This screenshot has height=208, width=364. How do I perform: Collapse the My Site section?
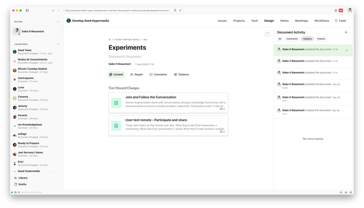(x=58, y=22)
